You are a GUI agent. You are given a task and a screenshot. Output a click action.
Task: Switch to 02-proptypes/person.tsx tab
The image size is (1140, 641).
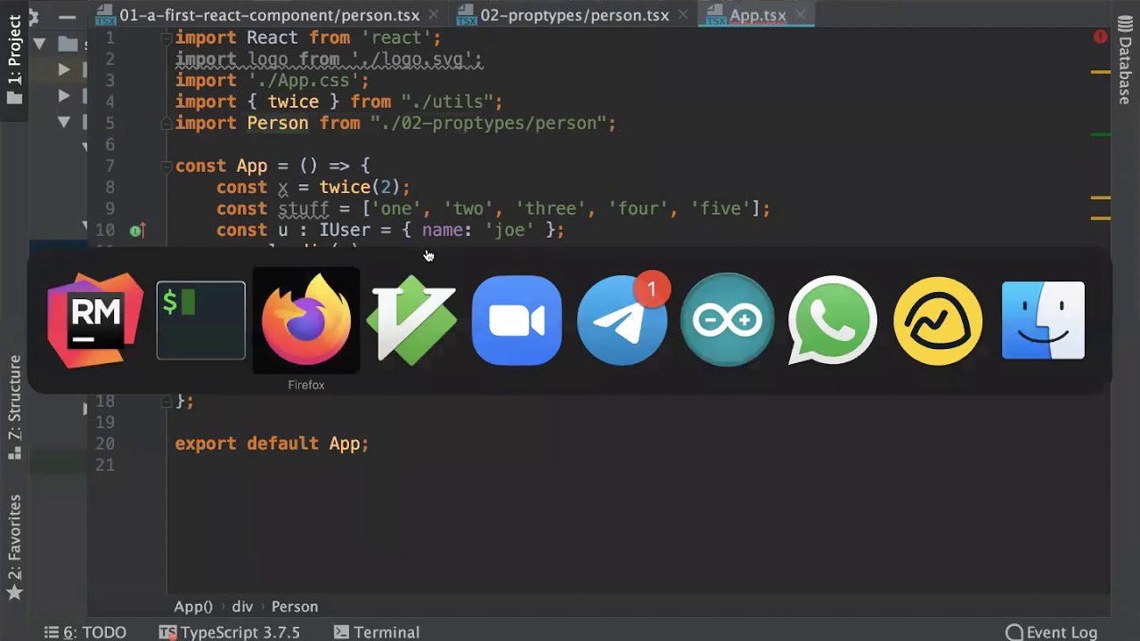[x=574, y=15]
